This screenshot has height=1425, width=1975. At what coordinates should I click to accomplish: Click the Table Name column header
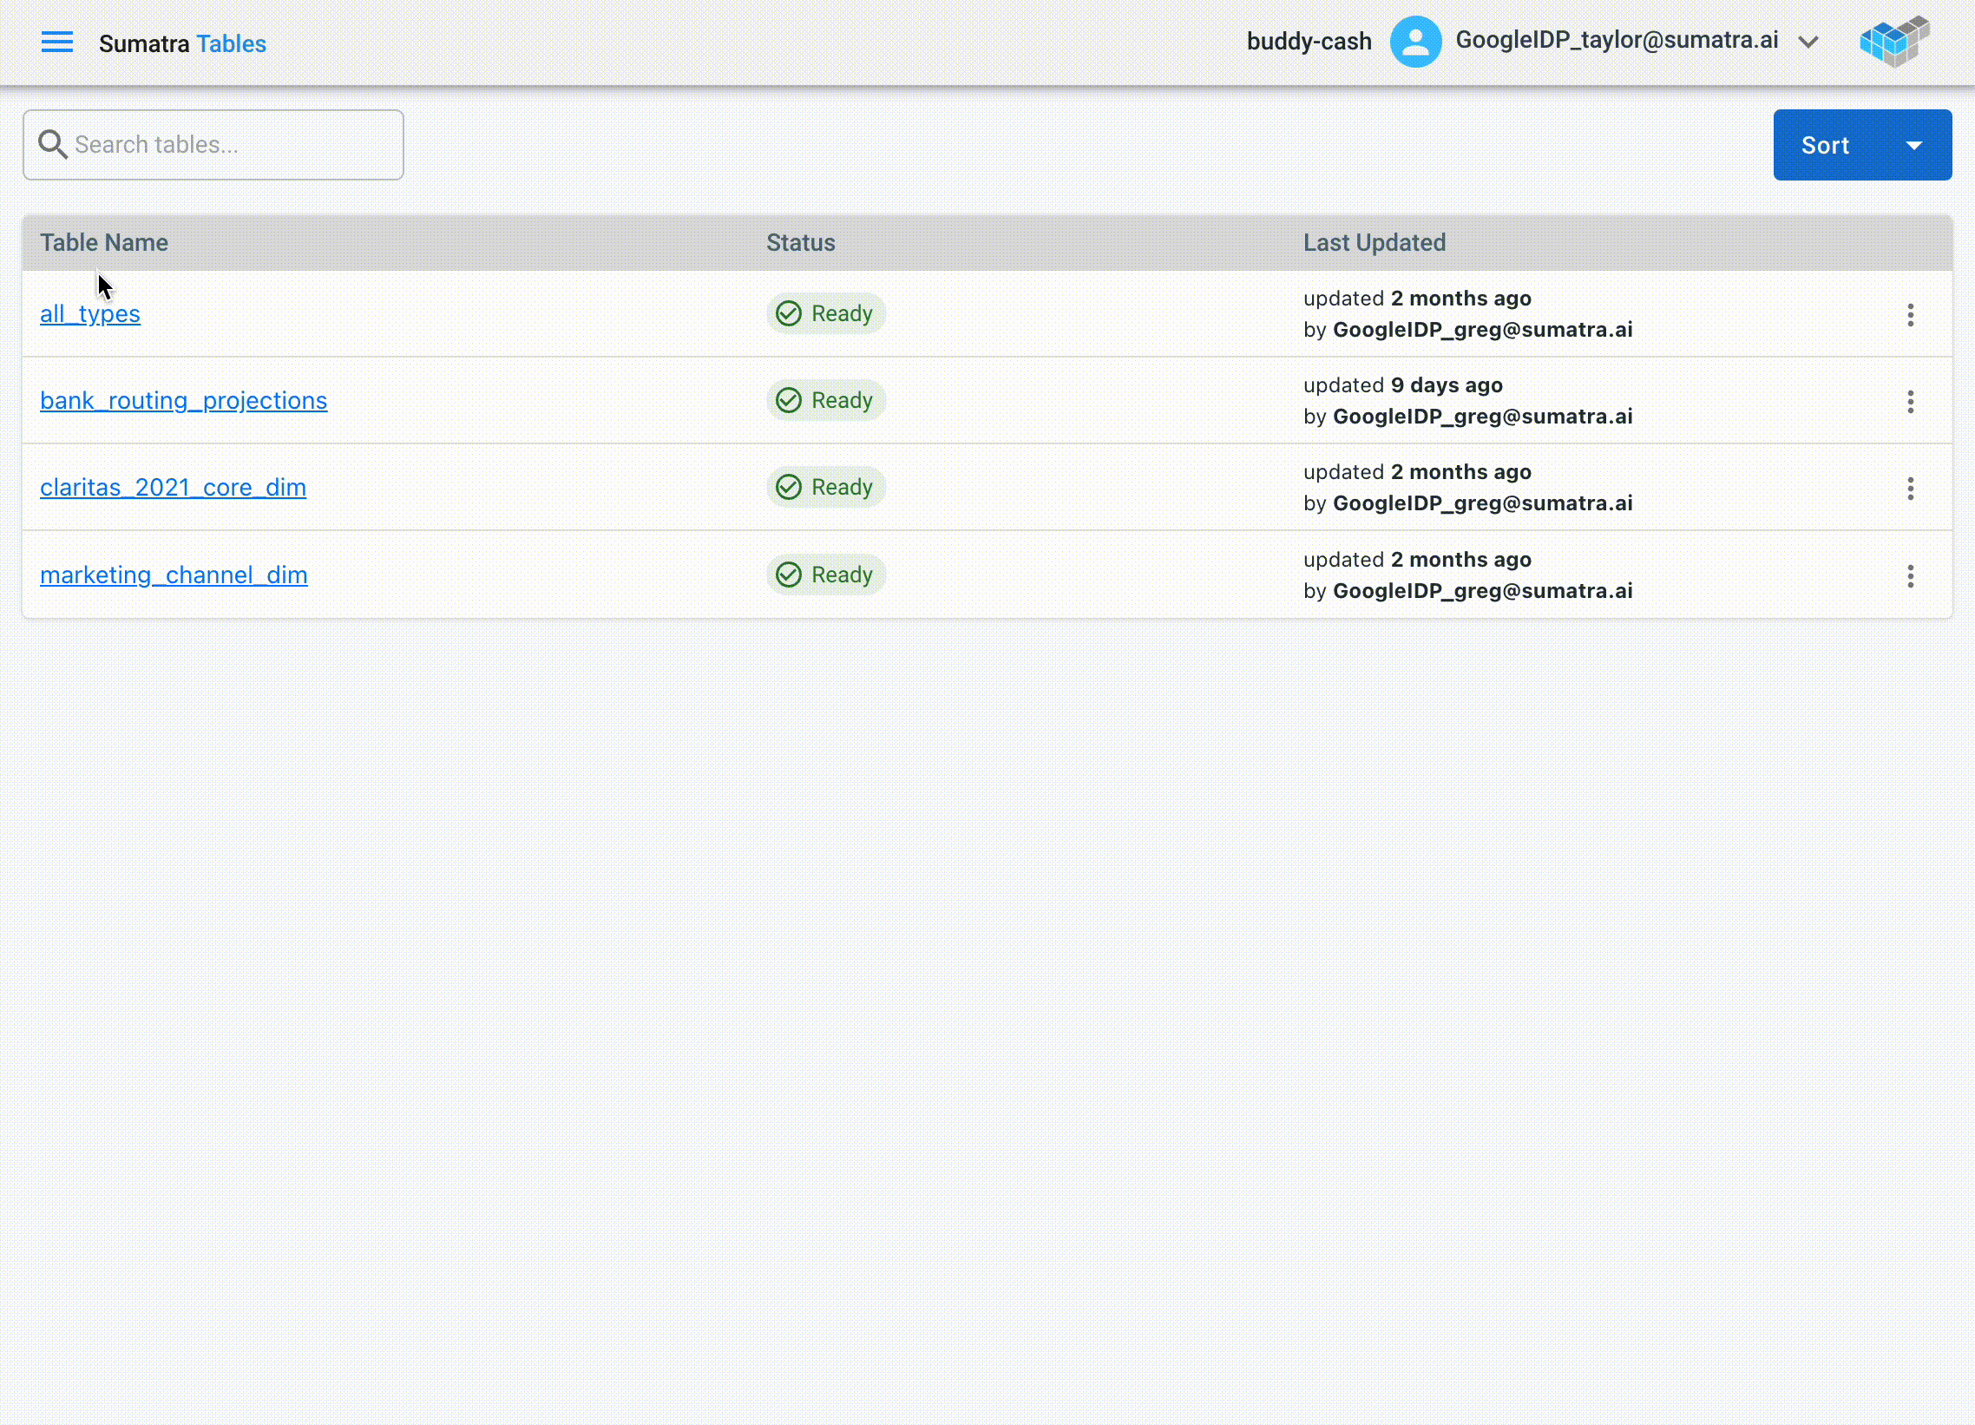pos(103,243)
